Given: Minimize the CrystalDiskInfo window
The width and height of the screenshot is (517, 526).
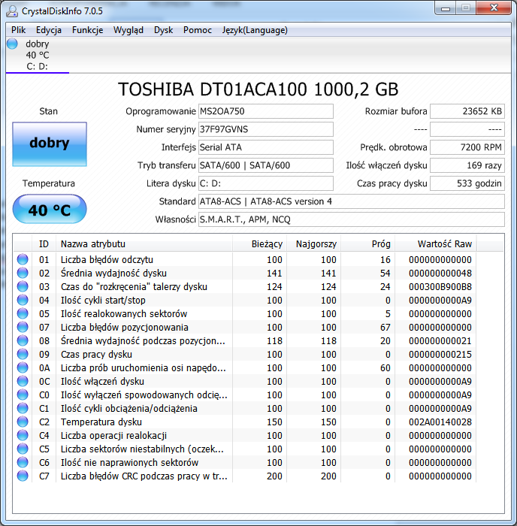Looking at the screenshot, I should (446, 8).
